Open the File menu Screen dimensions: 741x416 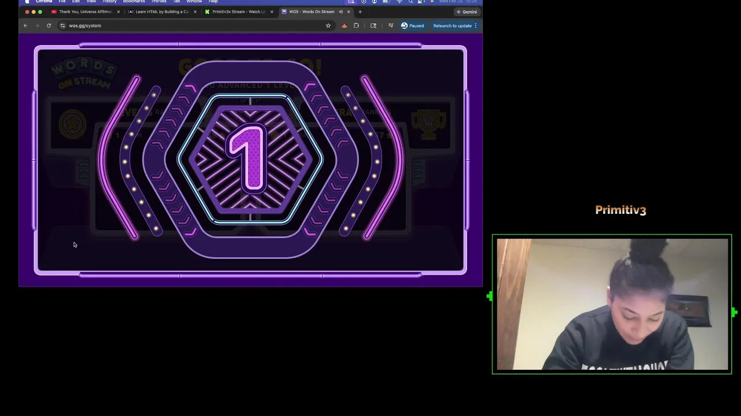click(62, 2)
